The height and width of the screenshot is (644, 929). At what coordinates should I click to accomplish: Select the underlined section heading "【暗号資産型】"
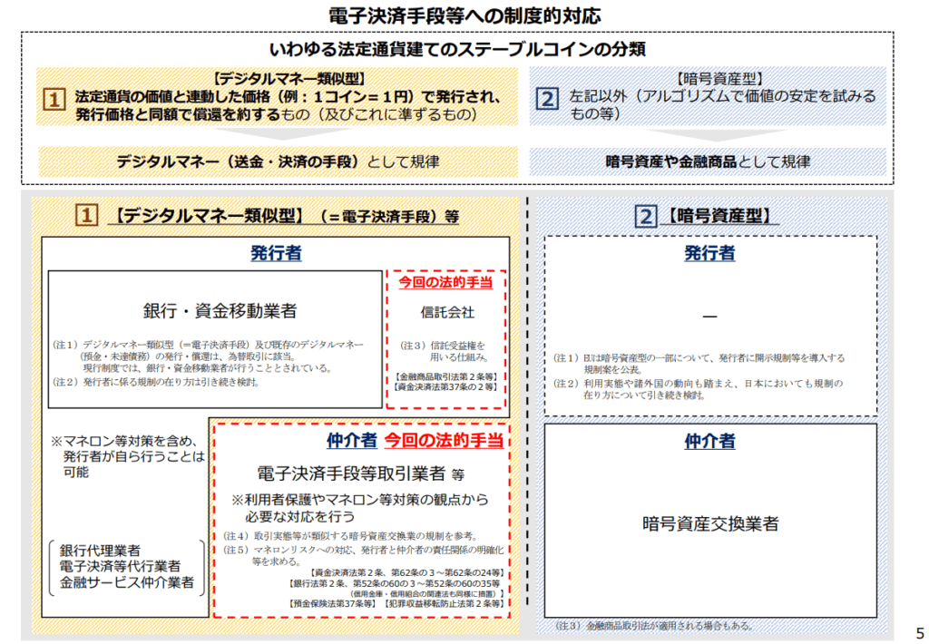point(719,216)
